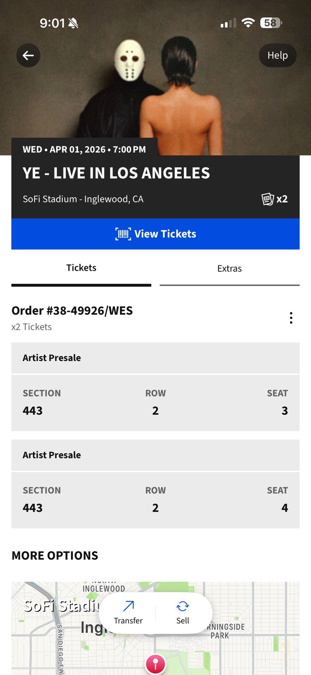
Task: Tap the View Tickets button
Action: 155,234
